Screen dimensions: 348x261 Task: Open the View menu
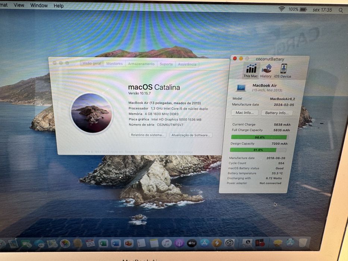pos(19,5)
